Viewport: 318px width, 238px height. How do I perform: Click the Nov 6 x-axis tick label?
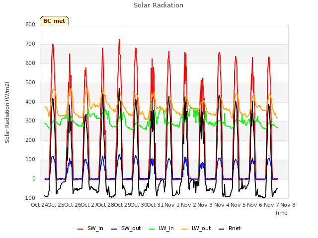click(x=255, y=205)
